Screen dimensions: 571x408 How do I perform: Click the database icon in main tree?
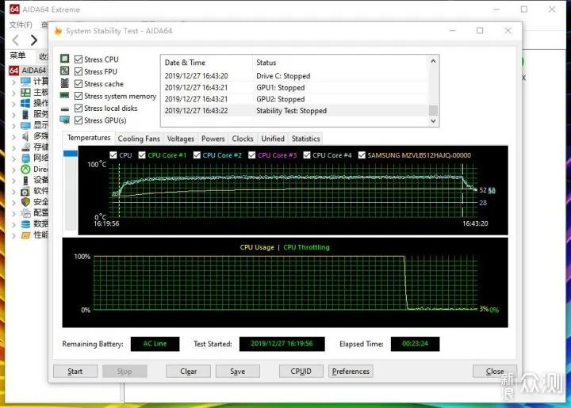25,224
